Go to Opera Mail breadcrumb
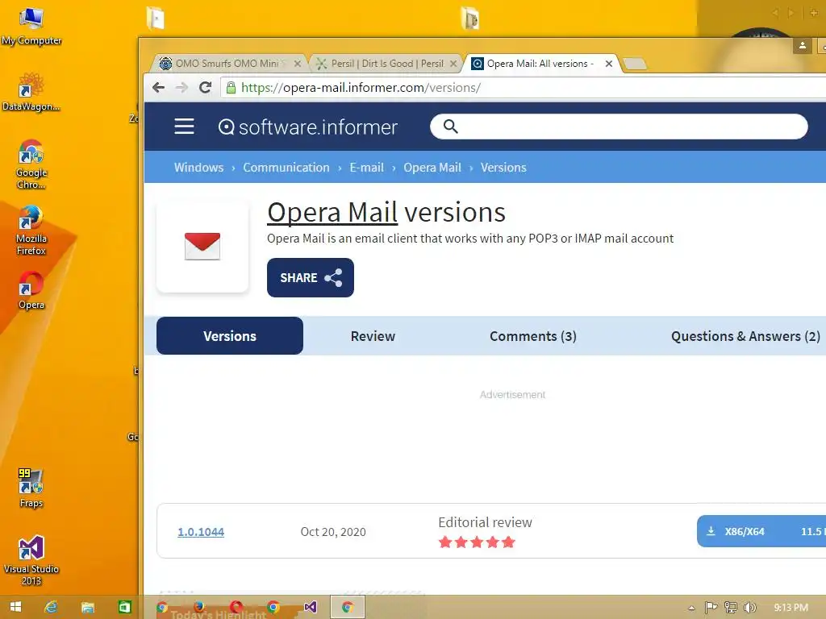The image size is (826, 619). click(x=432, y=168)
